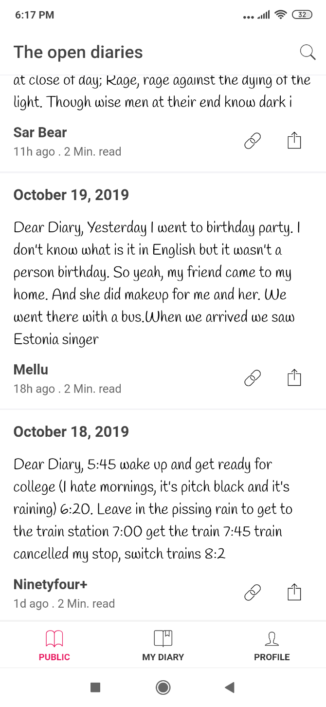Share Sar Bear's diary entry
The image size is (326, 707).
[x=294, y=141]
